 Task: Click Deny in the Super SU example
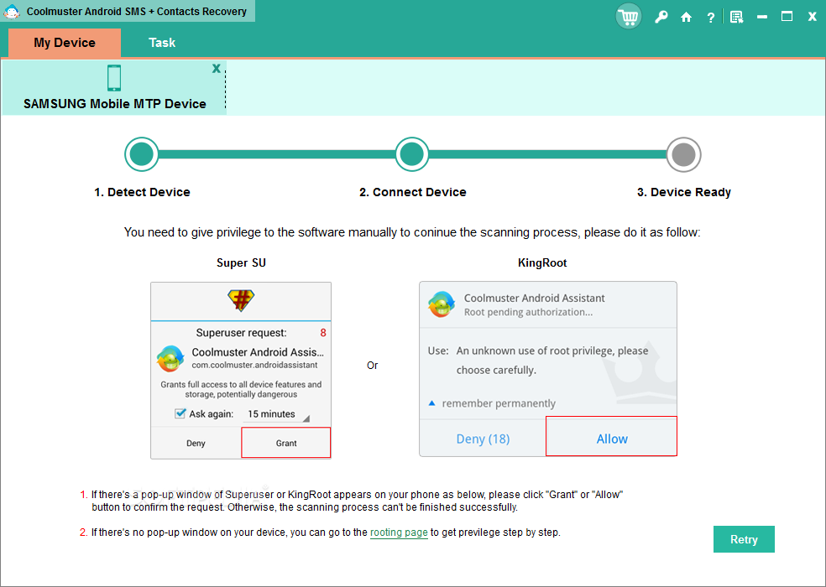196,444
